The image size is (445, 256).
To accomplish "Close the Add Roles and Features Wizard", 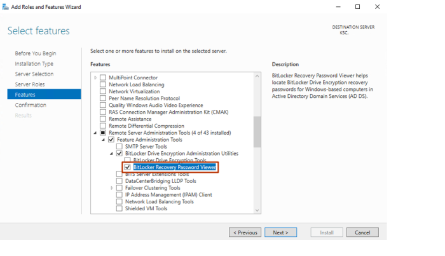I will click(377, 6).
